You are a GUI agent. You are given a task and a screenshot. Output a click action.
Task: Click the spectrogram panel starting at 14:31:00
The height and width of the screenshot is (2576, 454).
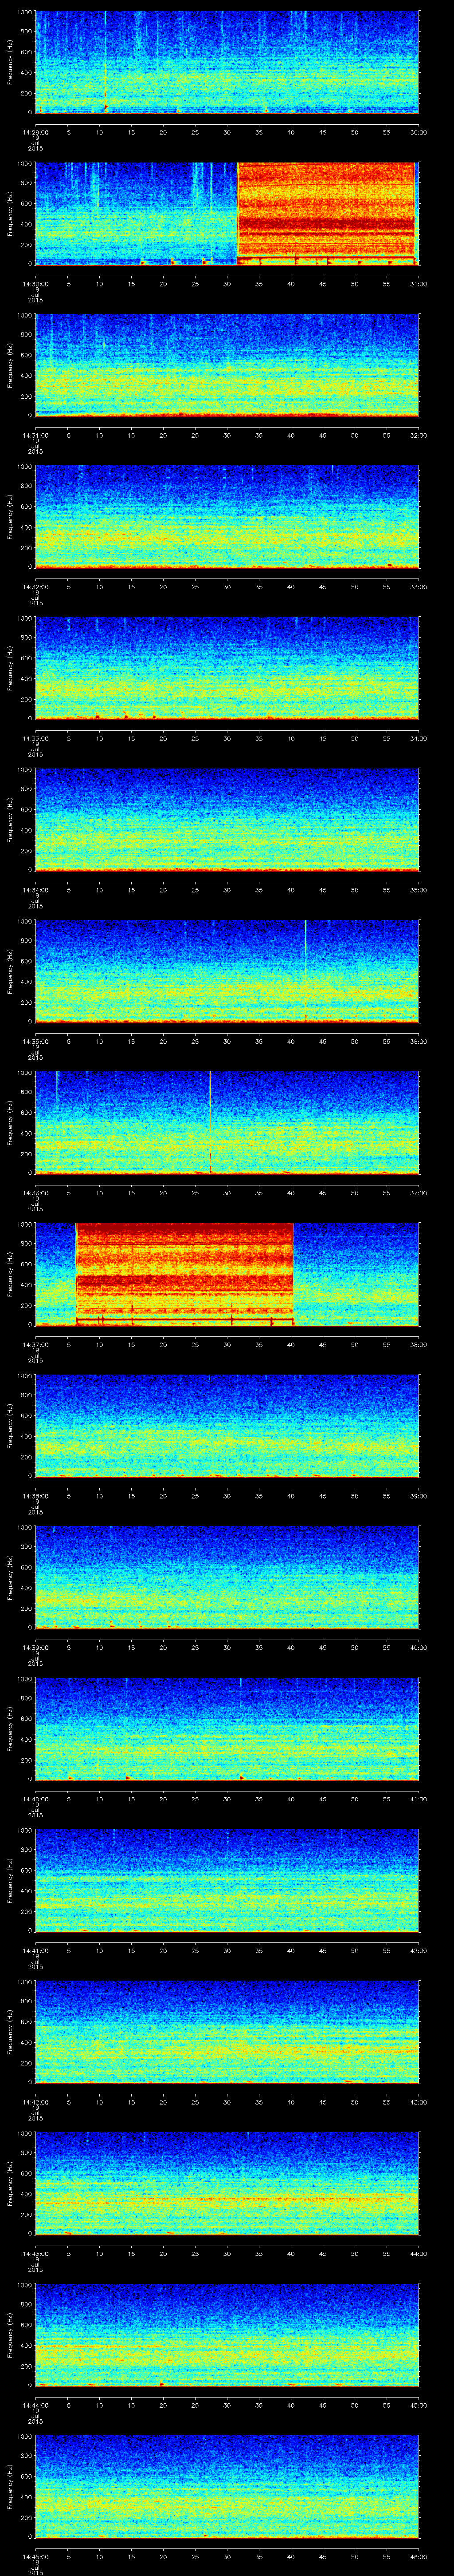[227, 365]
